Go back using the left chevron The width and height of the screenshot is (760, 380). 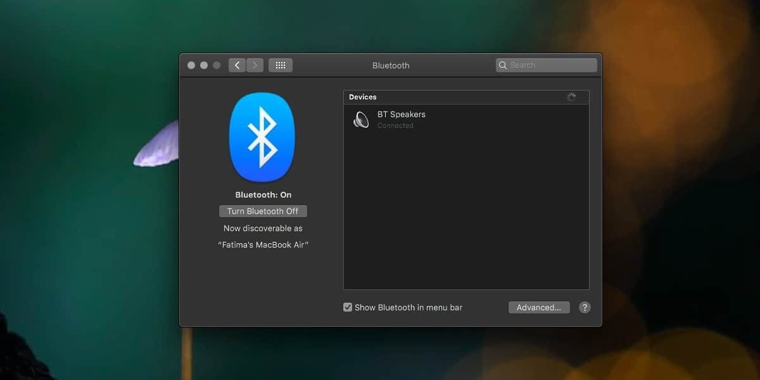pyautogui.click(x=237, y=65)
